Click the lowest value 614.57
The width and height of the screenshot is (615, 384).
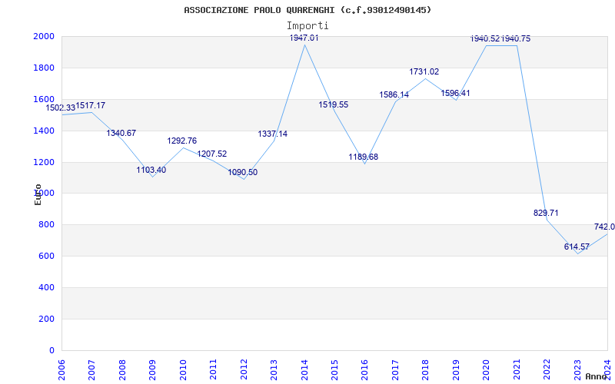coord(577,247)
